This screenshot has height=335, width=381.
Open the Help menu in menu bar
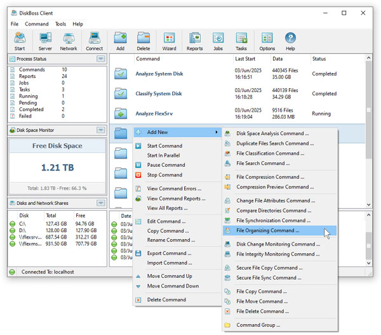pos(77,24)
